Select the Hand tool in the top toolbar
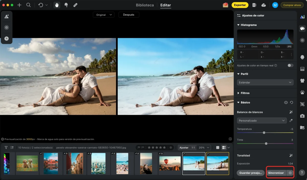 pyautogui.click(x=57, y=5)
